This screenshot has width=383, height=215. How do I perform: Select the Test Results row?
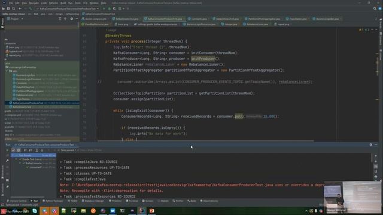(x=34, y=155)
